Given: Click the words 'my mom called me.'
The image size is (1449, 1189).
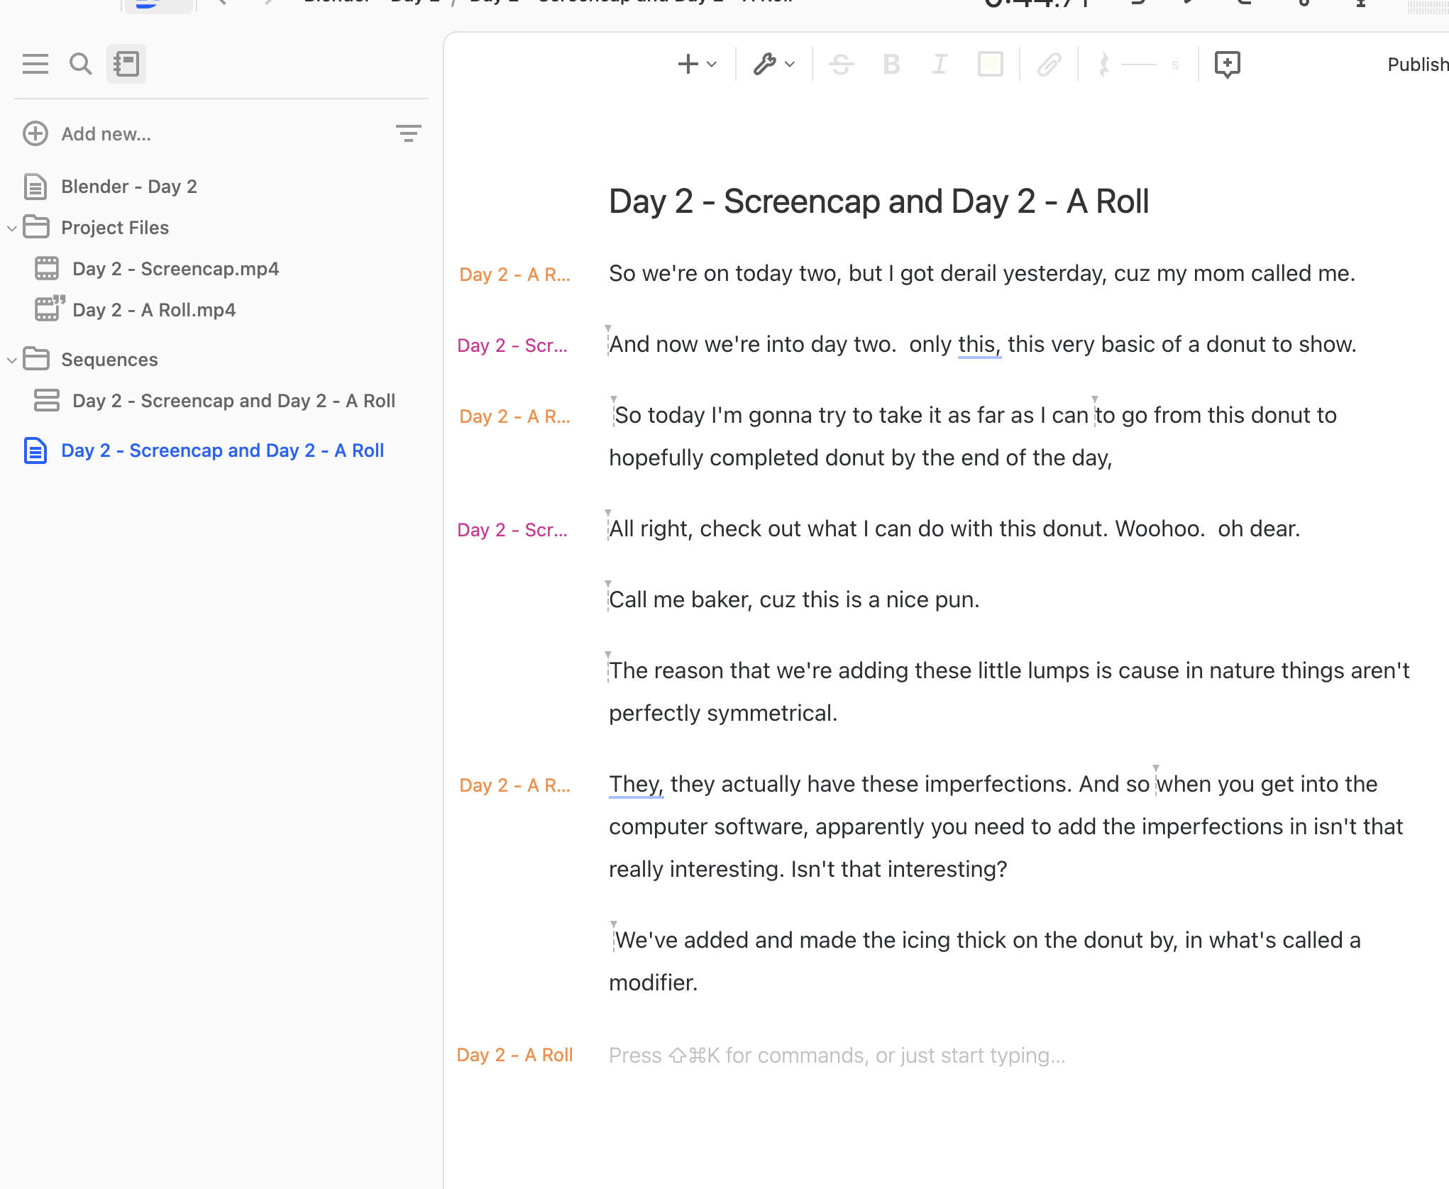Looking at the screenshot, I should point(1256,273).
